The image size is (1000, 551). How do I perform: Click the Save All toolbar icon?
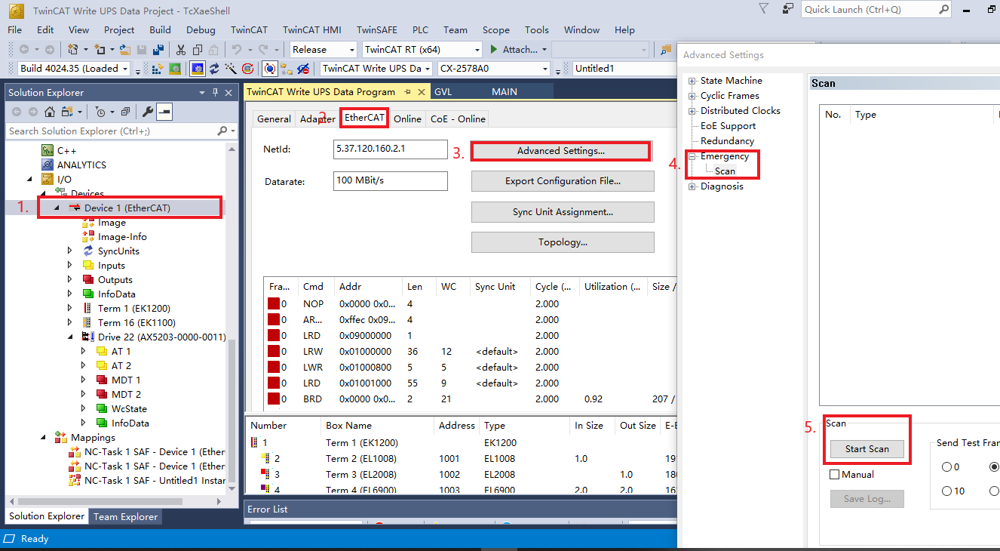pyautogui.click(x=158, y=50)
